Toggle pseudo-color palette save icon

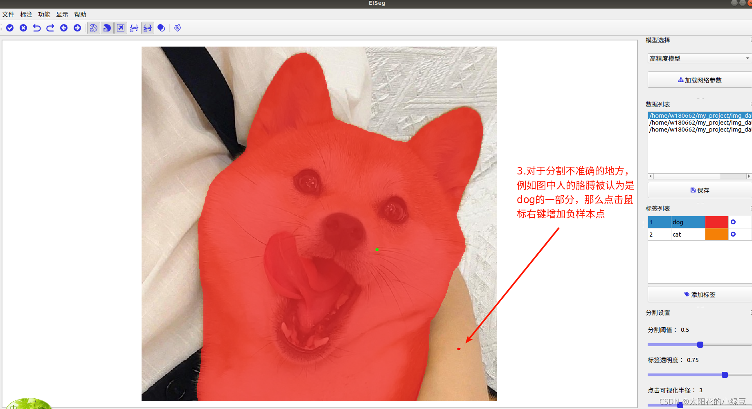pyautogui.click(x=94, y=28)
